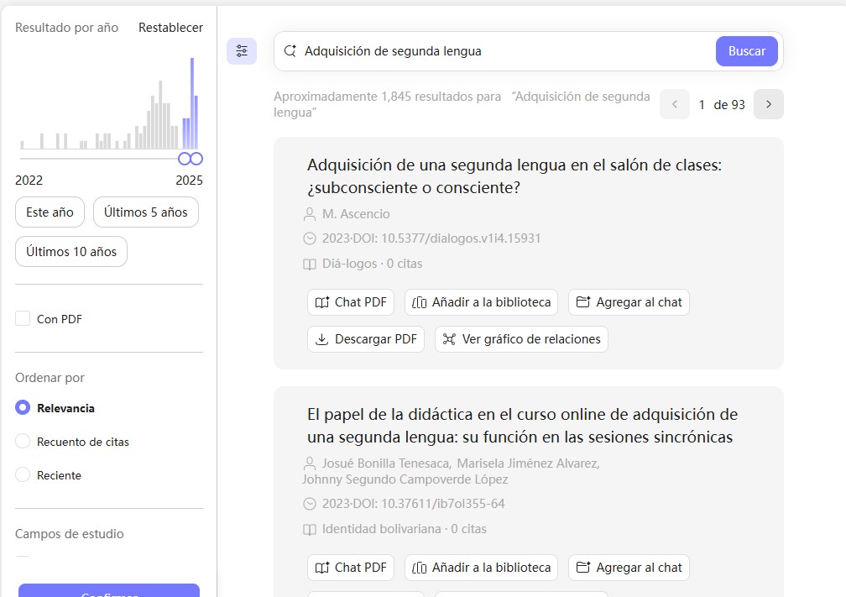Go to next results page
This screenshot has width=846, height=597.
pyautogui.click(x=768, y=104)
